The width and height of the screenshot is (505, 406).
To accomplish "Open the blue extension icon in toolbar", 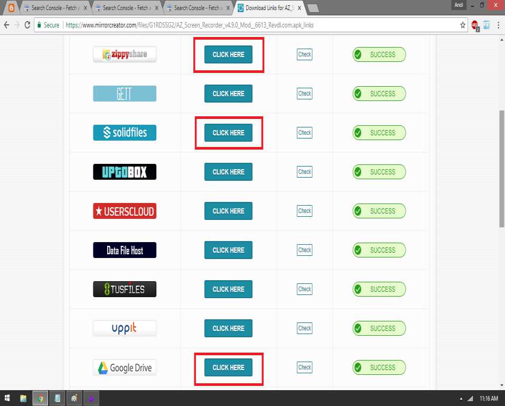I will 487,25.
